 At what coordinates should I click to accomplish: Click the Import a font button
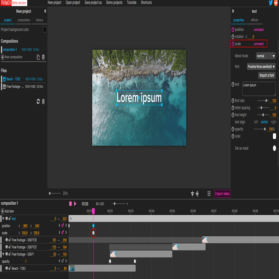(267, 75)
